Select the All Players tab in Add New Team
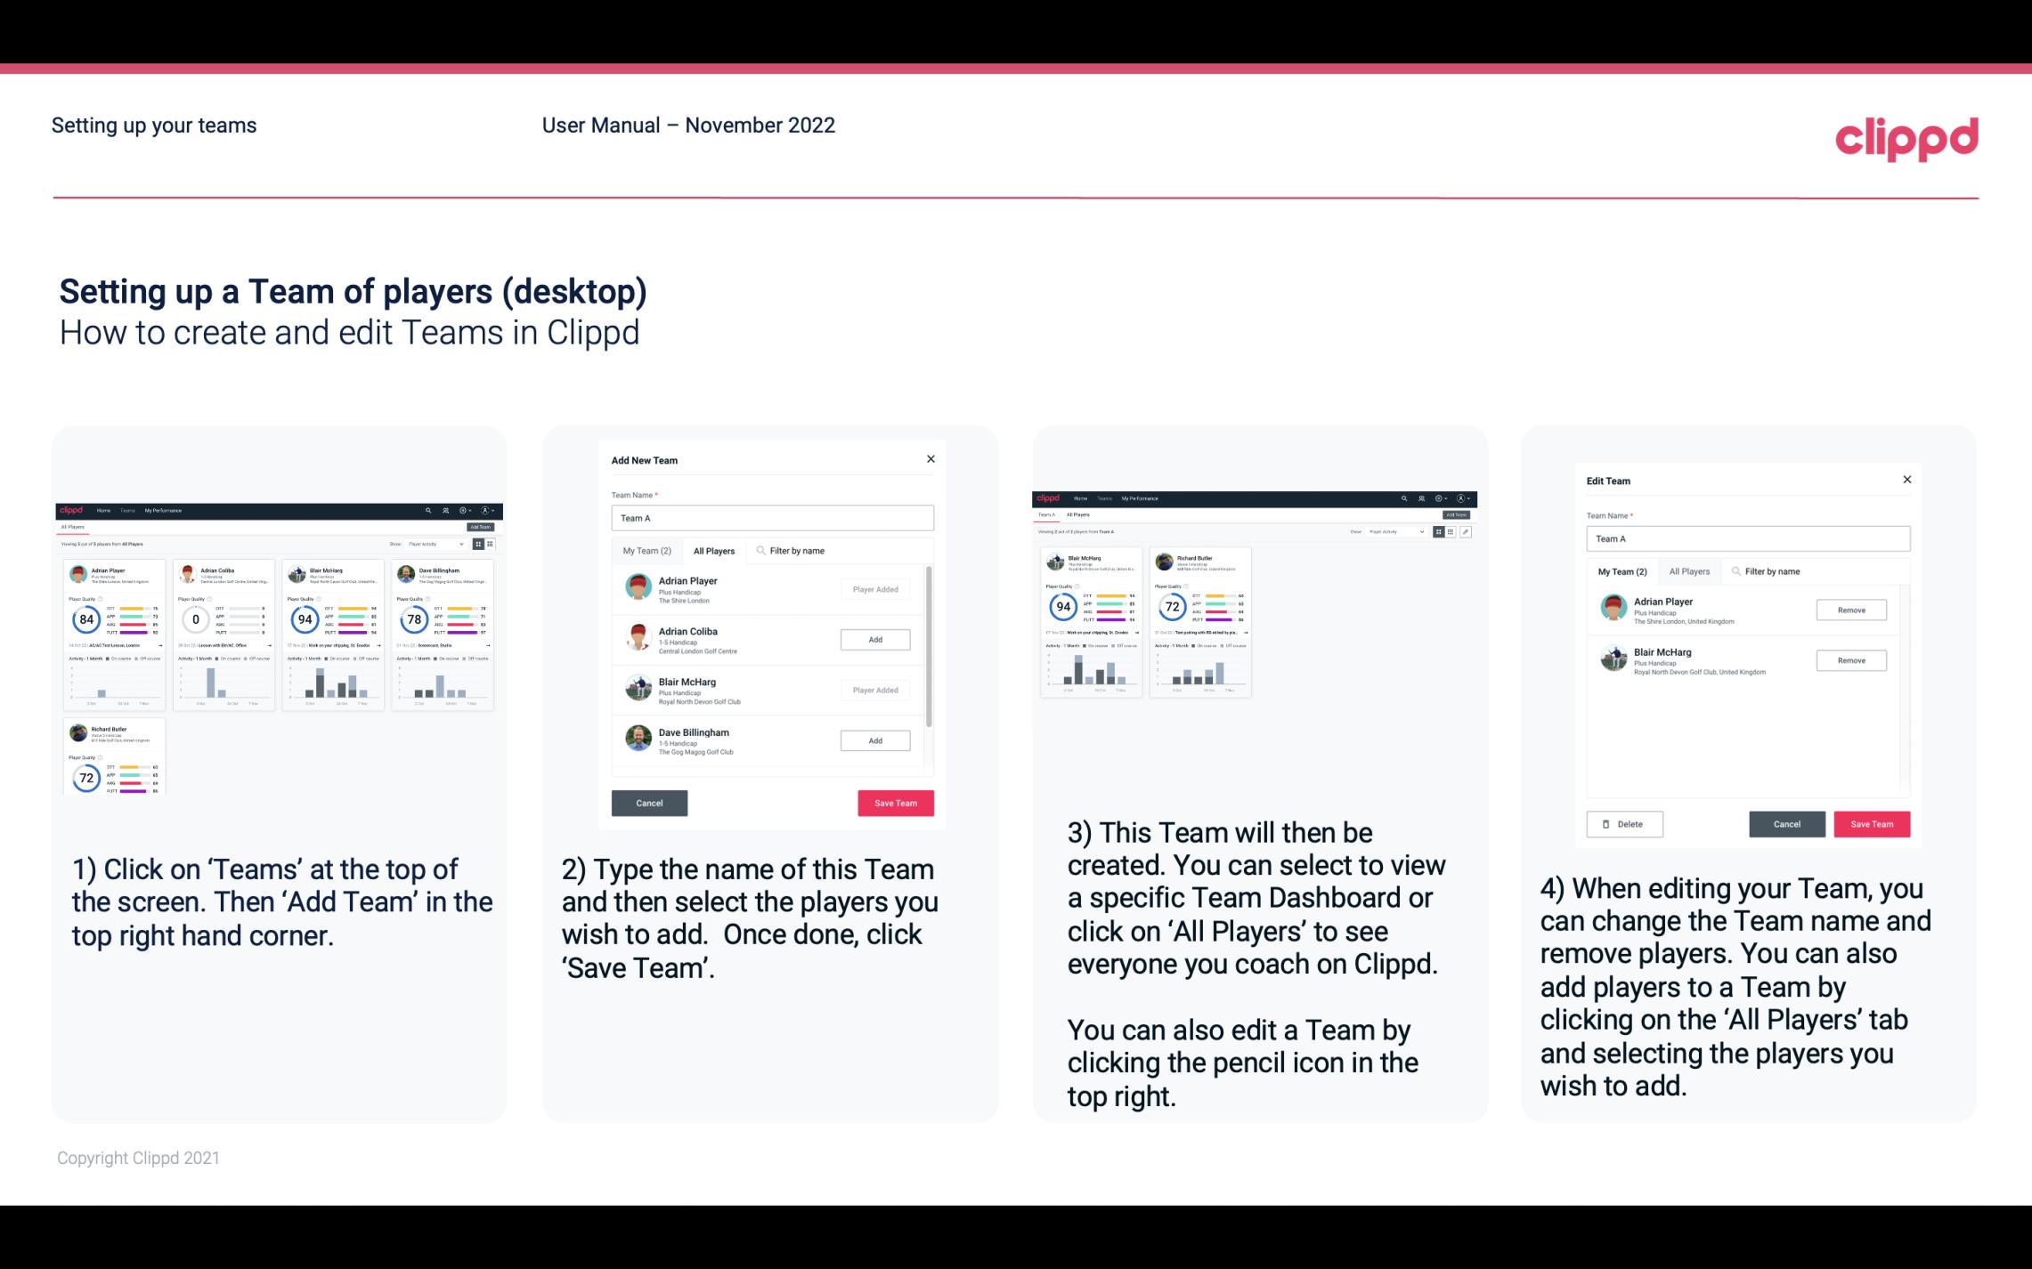The height and width of the screenshot is (1269, 2032). (714, 551)
